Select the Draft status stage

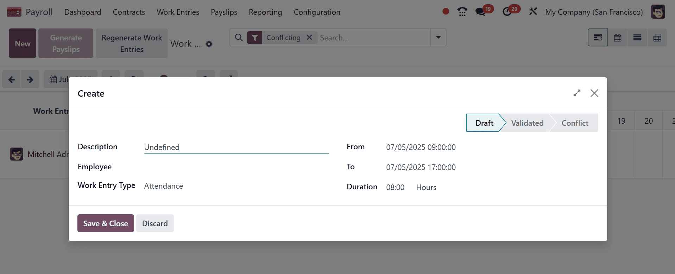[484, 123]
